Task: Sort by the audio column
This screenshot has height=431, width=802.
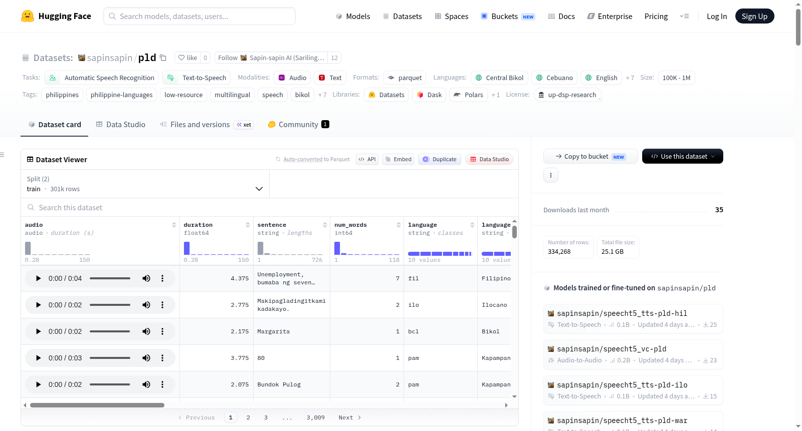Action: 174,225
